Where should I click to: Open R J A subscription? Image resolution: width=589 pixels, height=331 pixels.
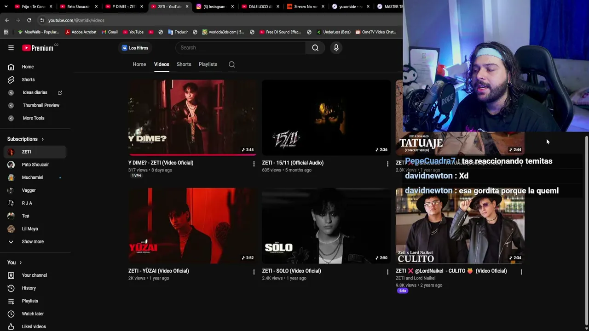tap(35, 203)
